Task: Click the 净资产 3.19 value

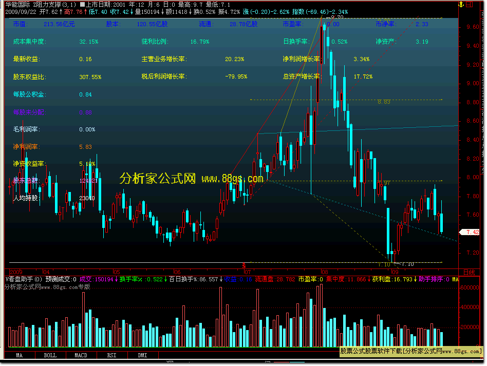Action: click(x=422, y=41)
